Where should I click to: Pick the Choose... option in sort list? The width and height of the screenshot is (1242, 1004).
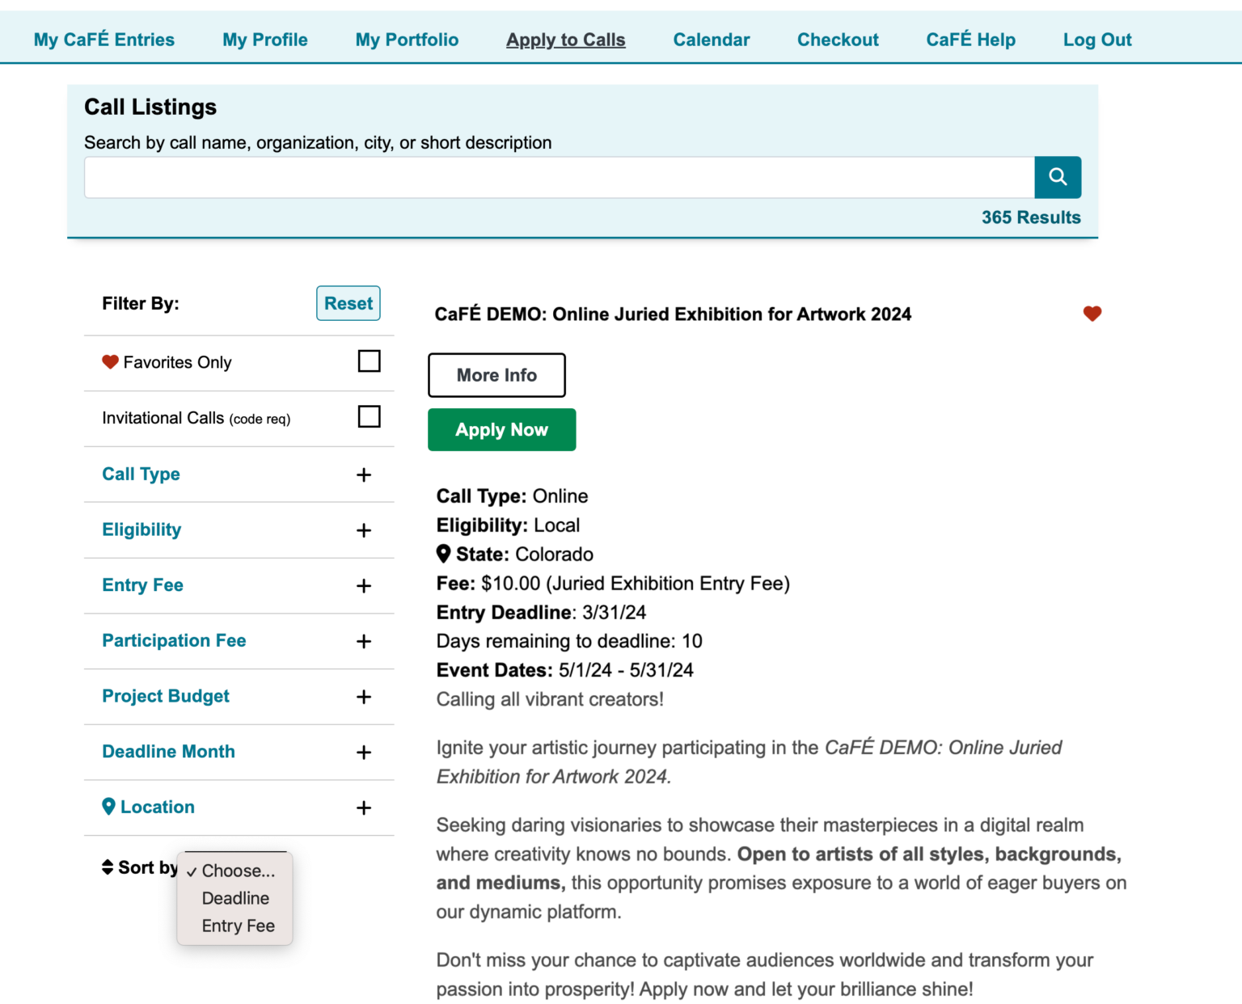238,871
